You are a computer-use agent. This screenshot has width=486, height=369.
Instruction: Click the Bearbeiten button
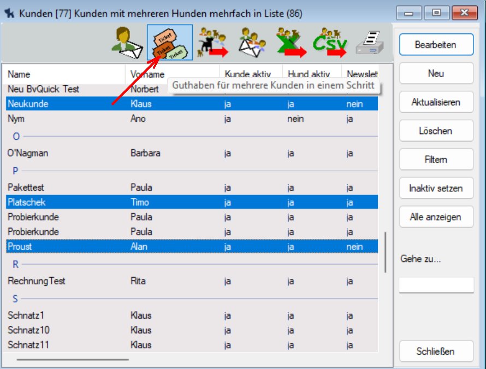[x=436, y=45]
